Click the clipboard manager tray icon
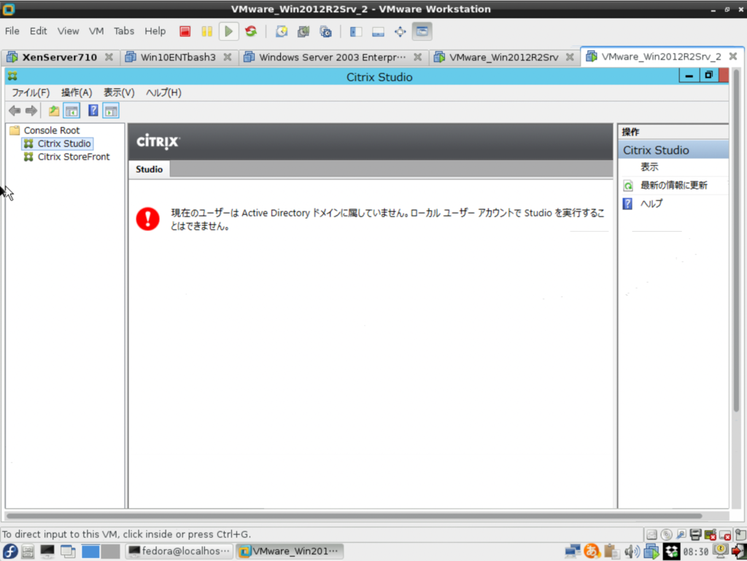 (x=611, y=551)
